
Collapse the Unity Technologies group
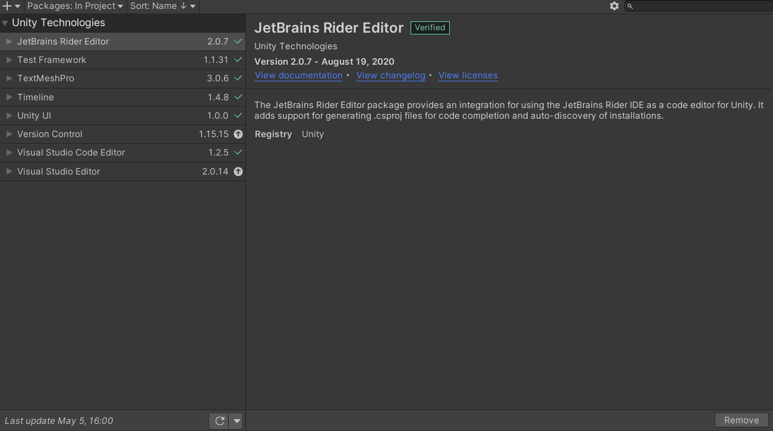click(5, 23)
